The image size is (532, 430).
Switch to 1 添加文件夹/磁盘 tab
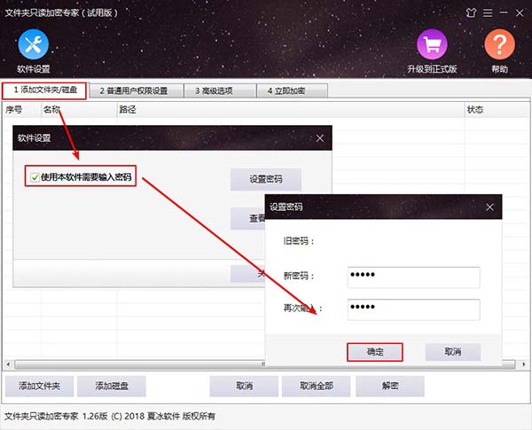click(45, 90)
